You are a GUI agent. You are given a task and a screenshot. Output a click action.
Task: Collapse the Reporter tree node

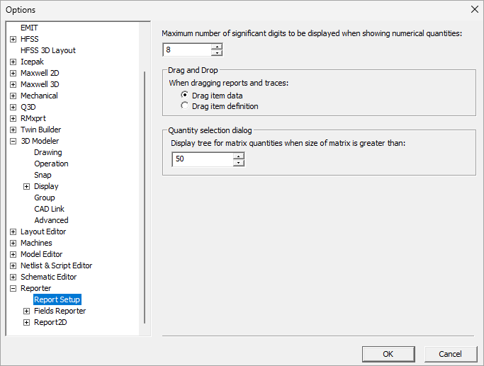pos(13,288)
